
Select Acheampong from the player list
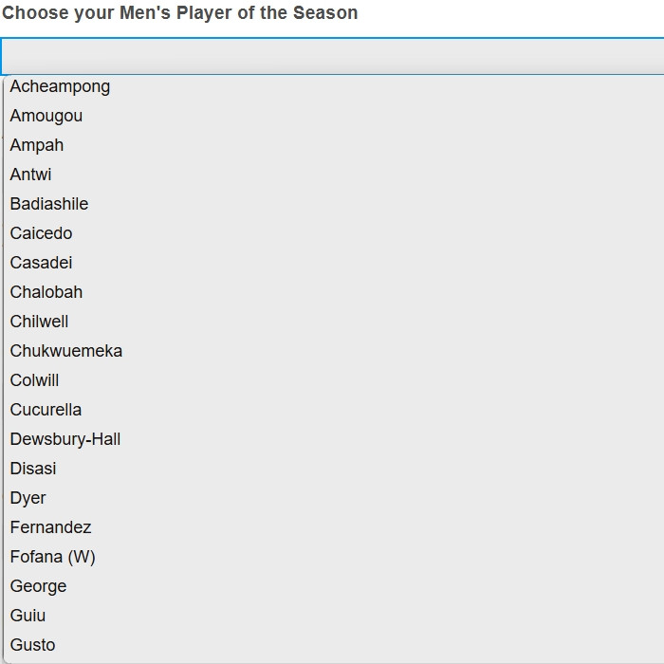334,86
